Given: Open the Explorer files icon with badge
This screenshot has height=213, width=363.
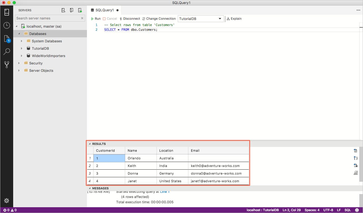Looking at the screenshot, I should pyautogui.click(x=7, y=39).
